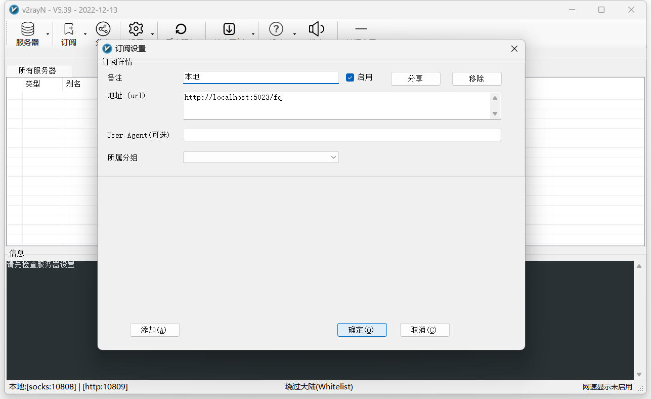The image size is (651, 399).
Task: Click the 订阅 subscription bookmark icon
Action: [69, 29]
